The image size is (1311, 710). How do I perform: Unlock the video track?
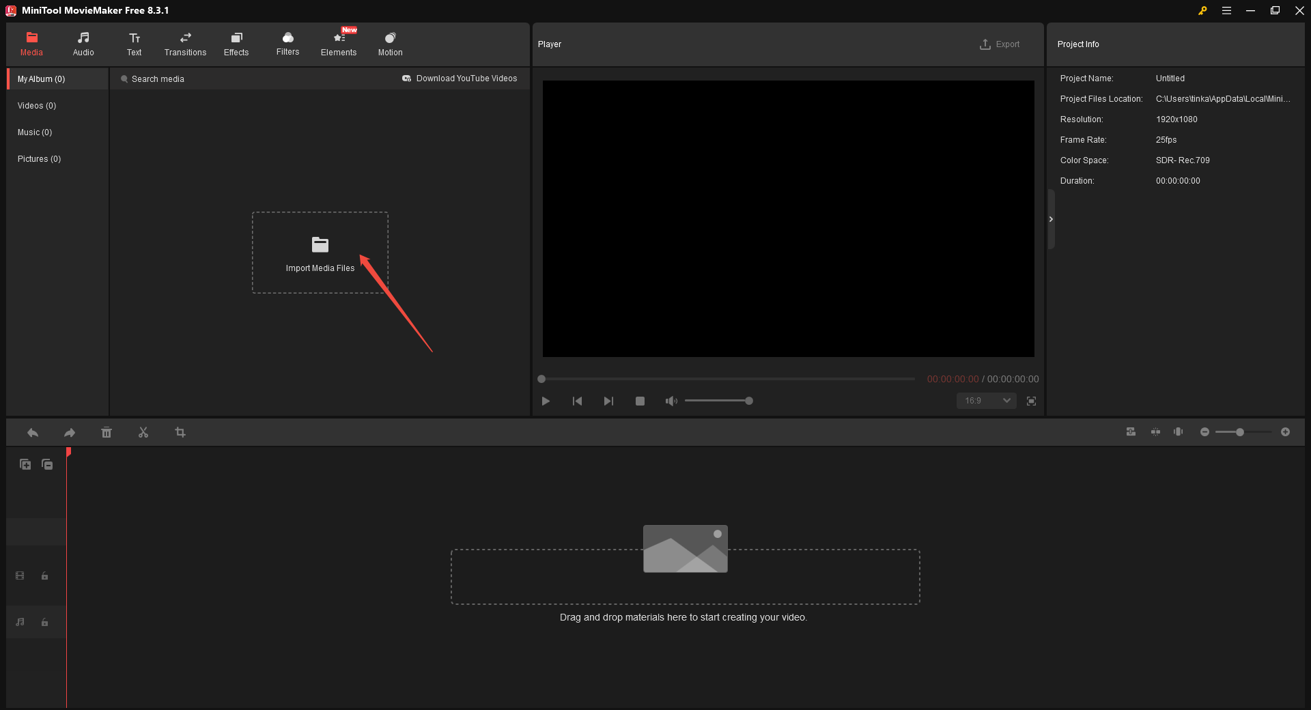44,576
